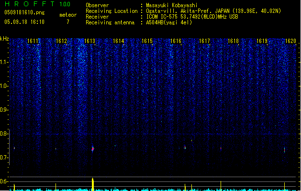Click the 0.7 kHz axis label
The width and height of the screenshot is (301, 191).
coord(4,158)
